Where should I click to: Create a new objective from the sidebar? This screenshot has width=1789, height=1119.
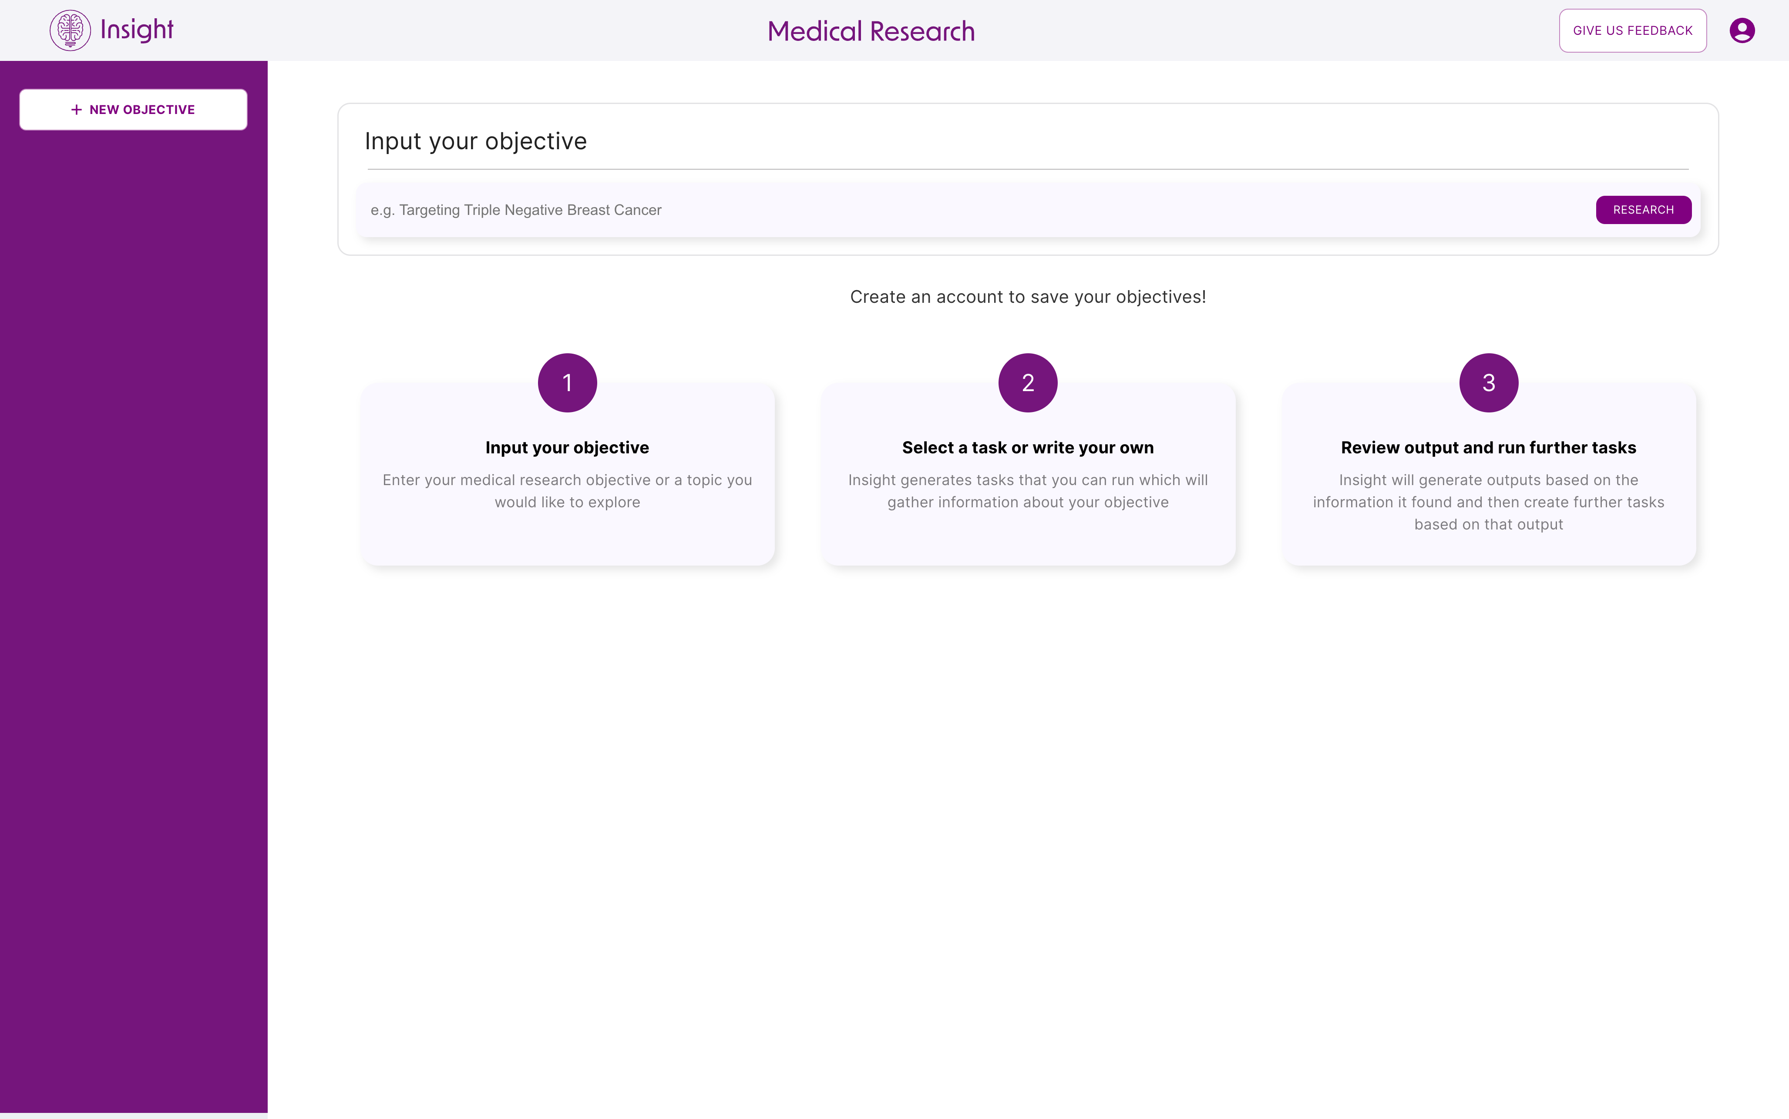pos(133,109)
